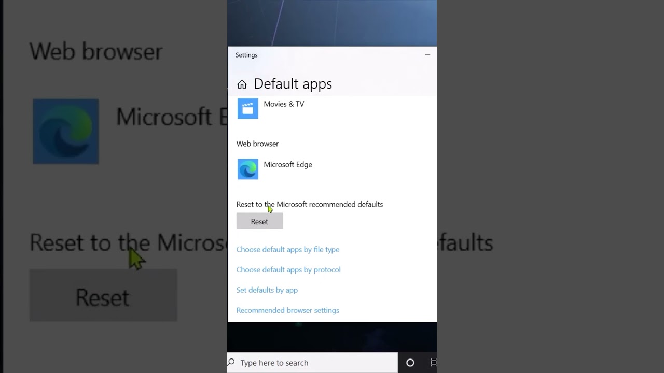Click the Reset button in Settings
The image size is (664, 373).
tap(259, 221)
